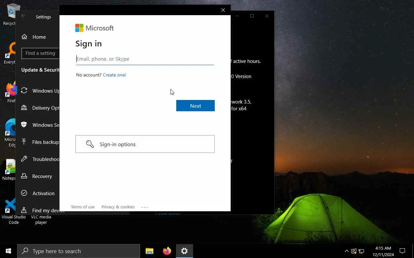Go back using Settings back arrow

(23, 16)
